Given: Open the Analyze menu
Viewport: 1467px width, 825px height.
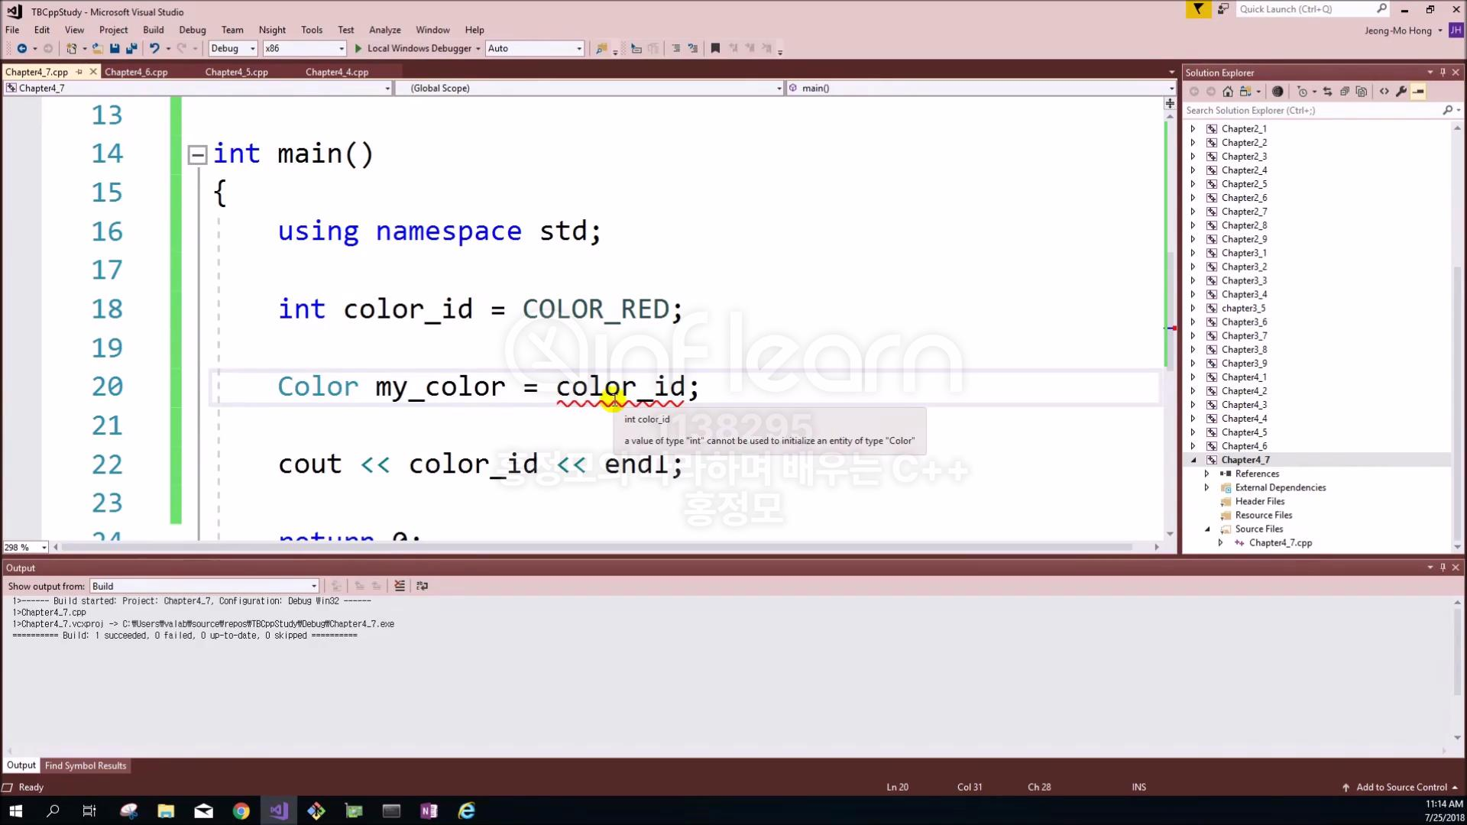Looking at the screenshot, I should 384,30.
